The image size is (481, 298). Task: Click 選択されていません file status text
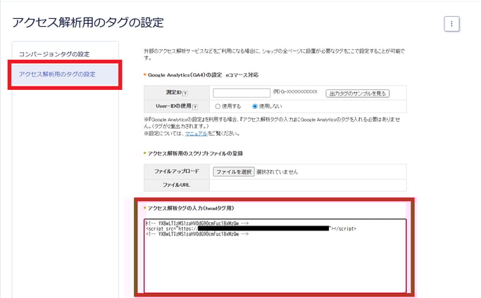(x=277, y=171)
